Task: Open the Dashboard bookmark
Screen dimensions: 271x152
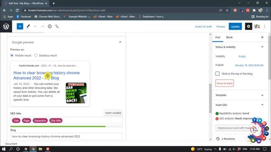Action: 152,16
